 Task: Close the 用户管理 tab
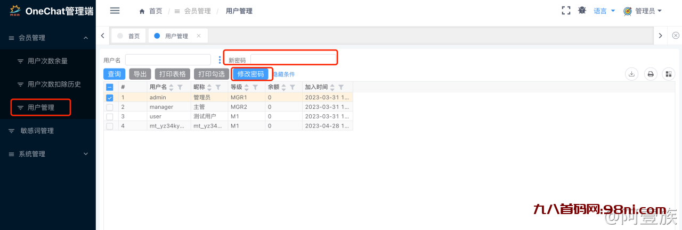click(199, 36)
